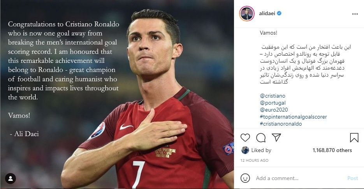Click the verified badge next to alidaei

point(279,14)
